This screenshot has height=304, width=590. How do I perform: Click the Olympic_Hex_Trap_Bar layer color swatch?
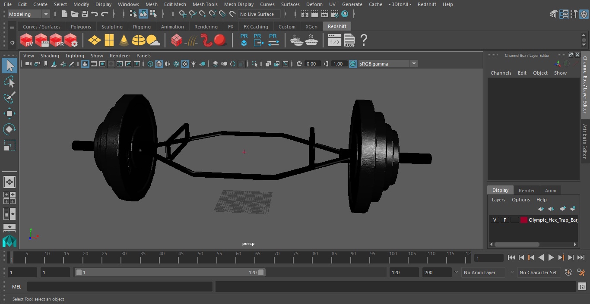[x=524, y=220]
